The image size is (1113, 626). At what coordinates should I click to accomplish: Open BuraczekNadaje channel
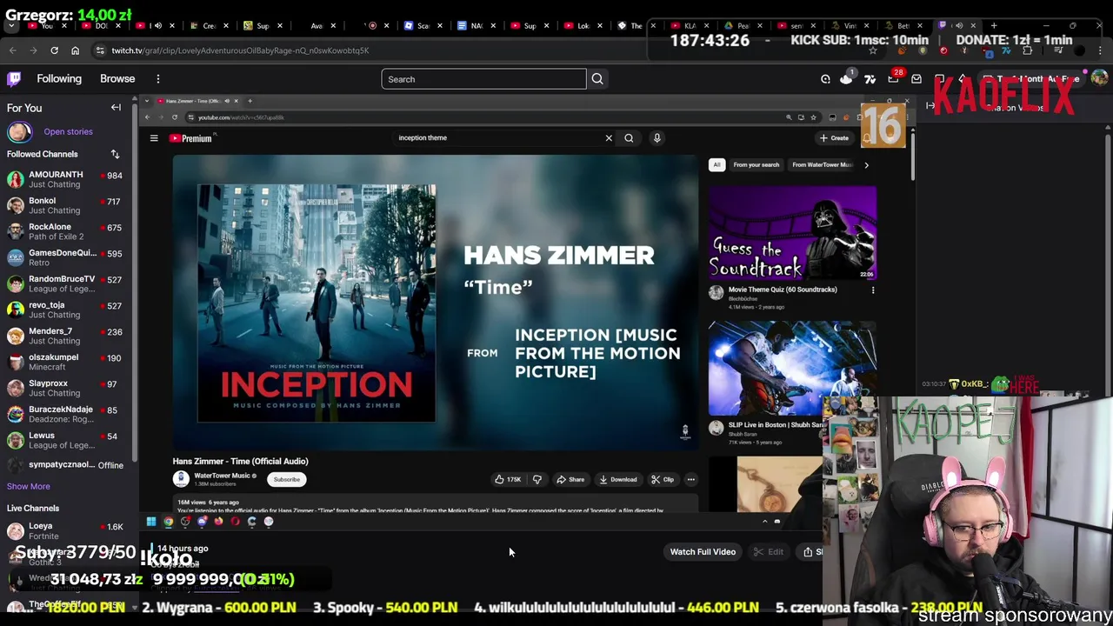click(65, 414)
